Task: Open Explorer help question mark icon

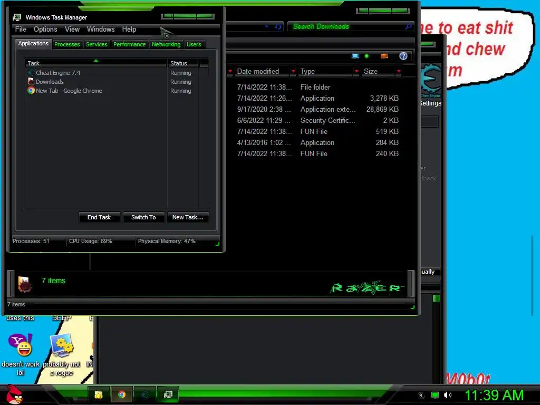Action: 403,56
